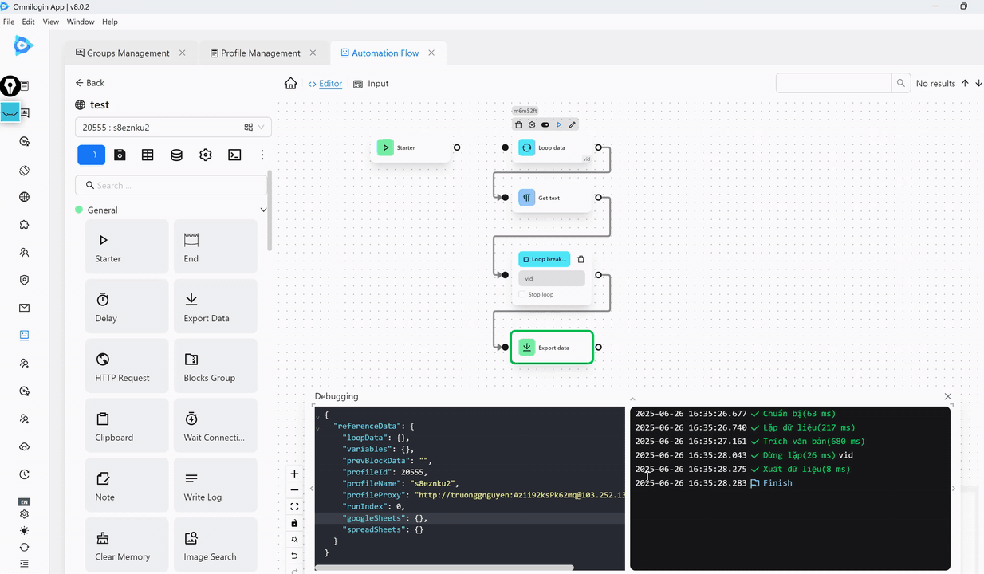
Task: Click the home icon beside Editor
Action: 291,84
